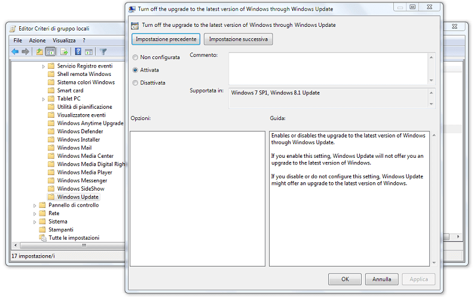Select Windows Media Center in the tree
The image size is (474, 297).
click(x=85, y=156)
